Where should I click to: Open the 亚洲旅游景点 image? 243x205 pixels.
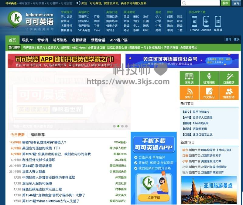pos(209,190)
